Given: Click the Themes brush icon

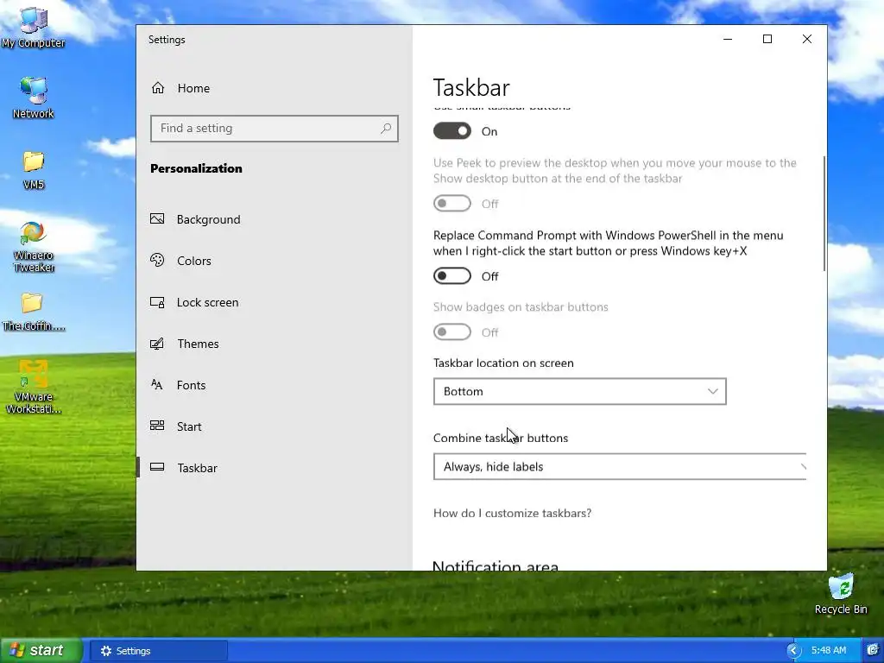Looking at the screenshot, I should [x=157, y=344].
